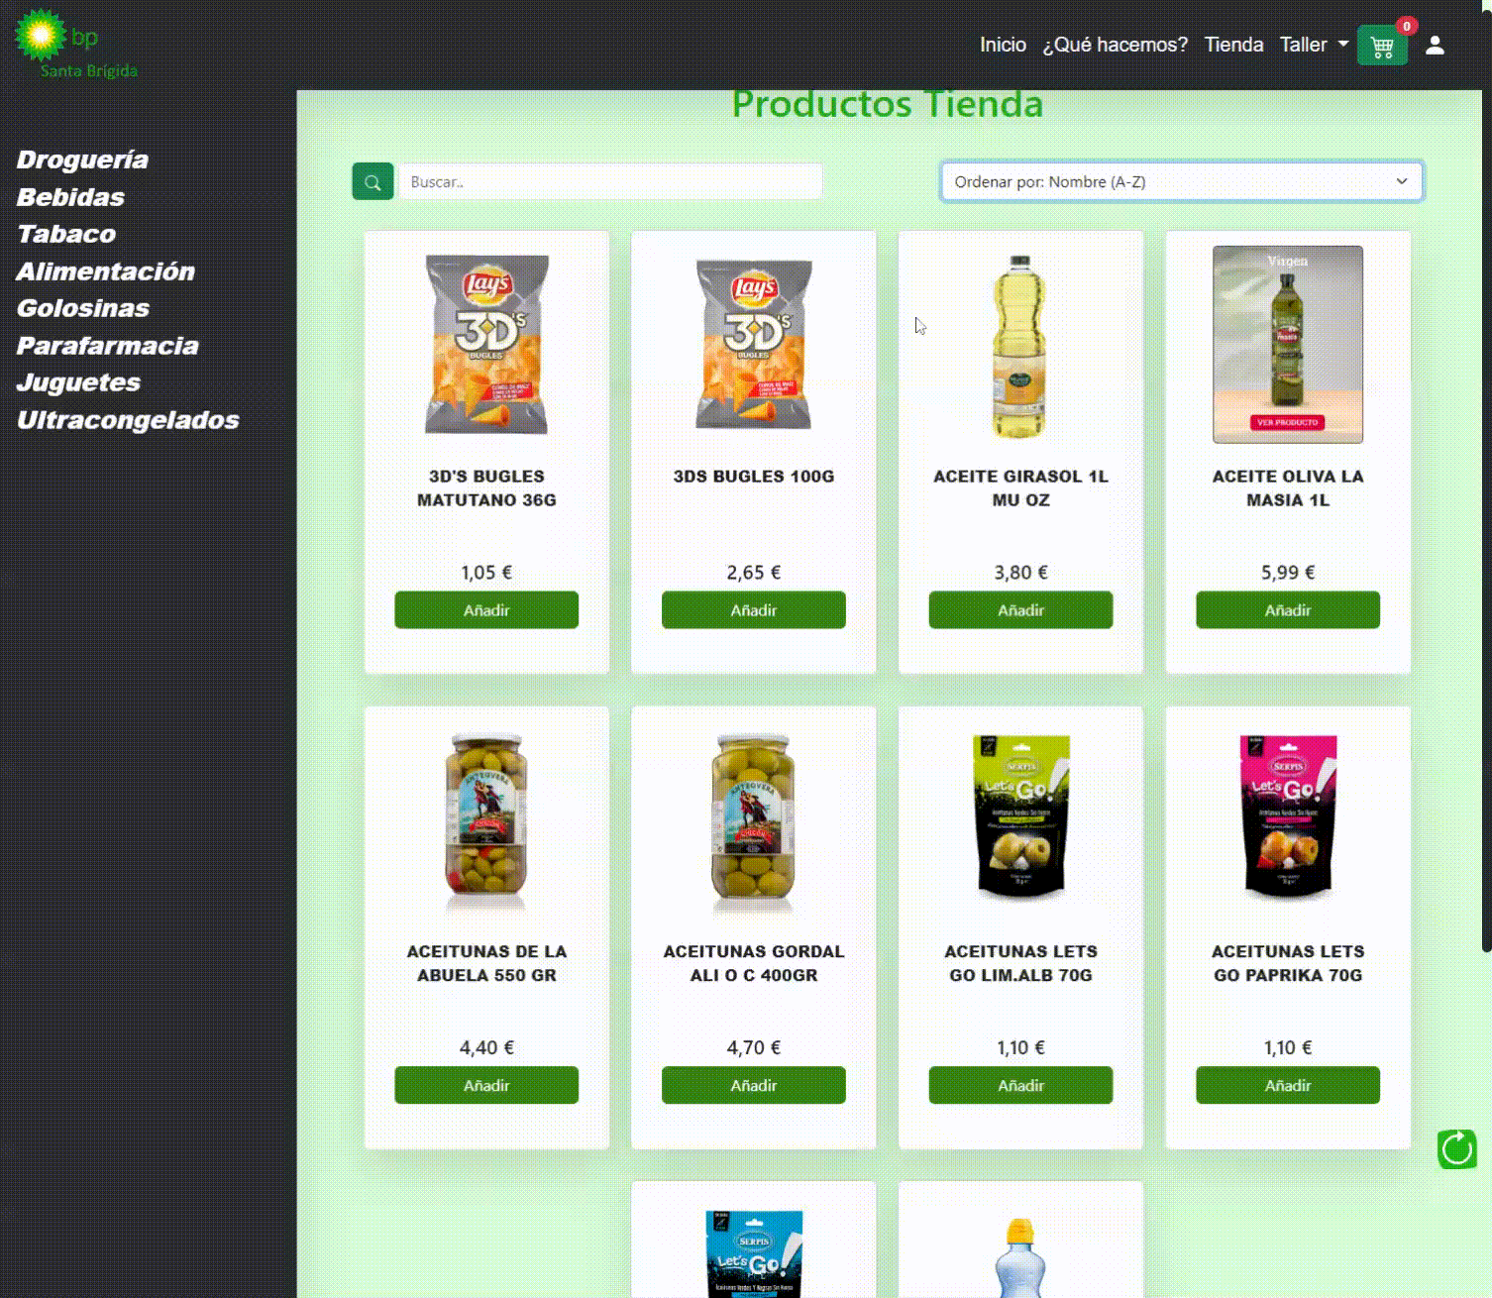Click the Aceite Oliva La Masia image
The width and height of the screenshot is (1492, 1298).
pos(1287,344)
